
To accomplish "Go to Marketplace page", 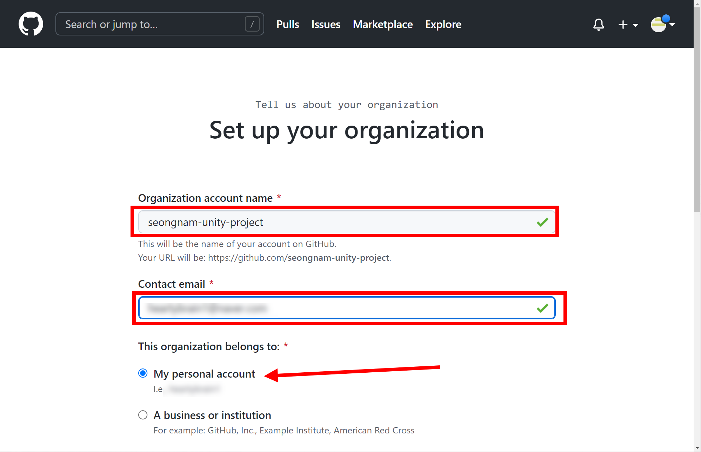I will tap(383, 25).
